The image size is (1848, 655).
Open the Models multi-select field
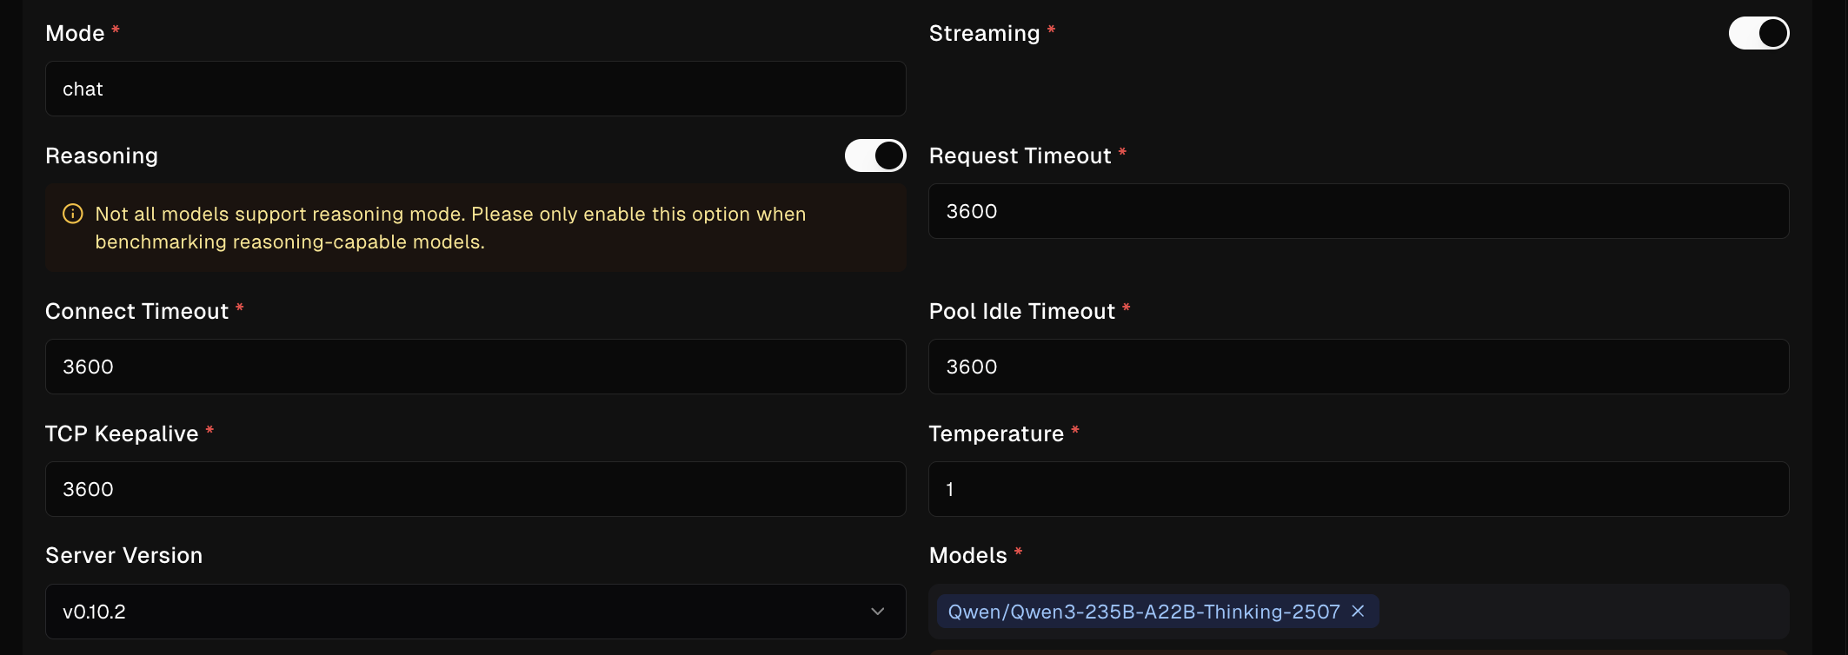1582,612
